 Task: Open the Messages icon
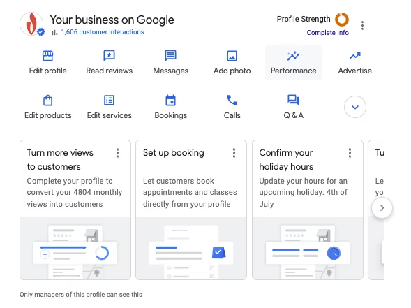click(170, 56)
